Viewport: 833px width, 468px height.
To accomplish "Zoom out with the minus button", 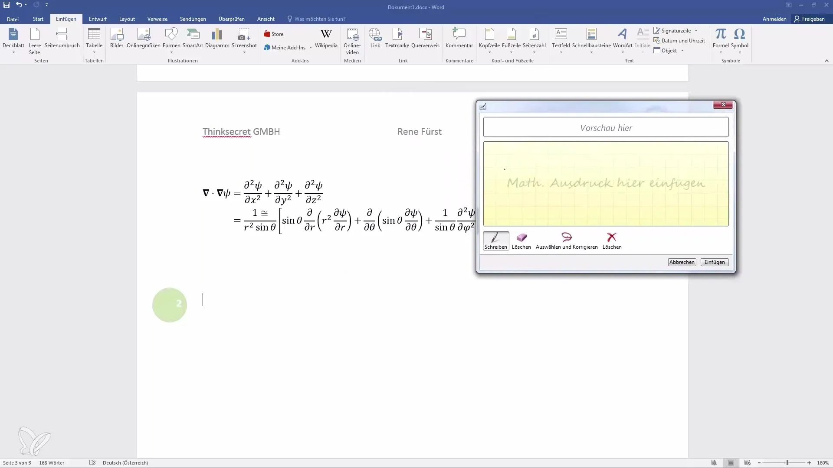I will pos(759,463).
